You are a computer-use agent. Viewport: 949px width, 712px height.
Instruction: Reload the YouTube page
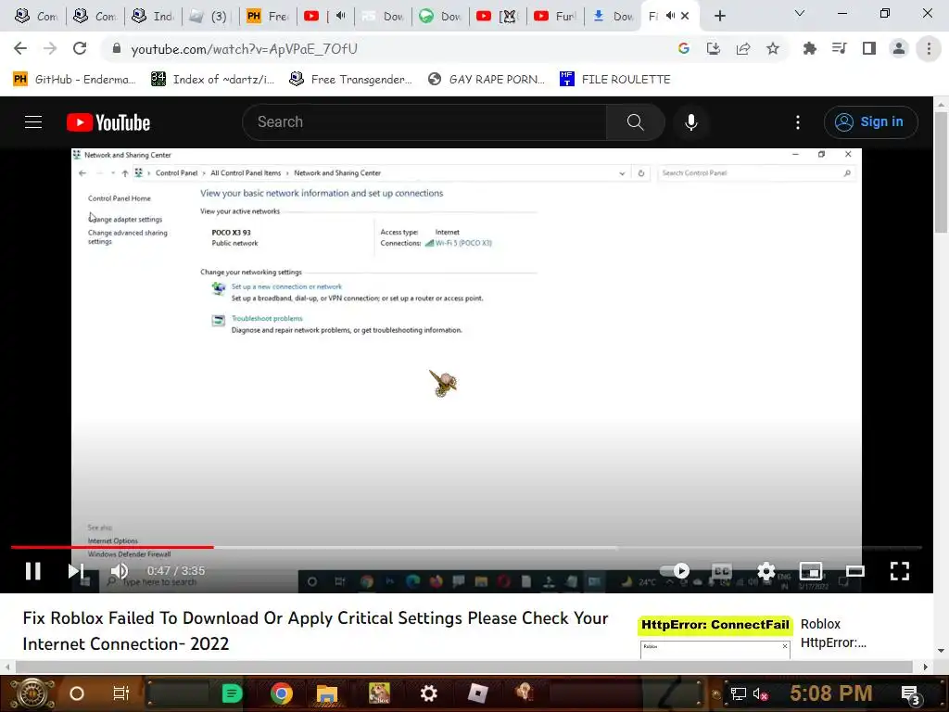click(x=80, y=48)
